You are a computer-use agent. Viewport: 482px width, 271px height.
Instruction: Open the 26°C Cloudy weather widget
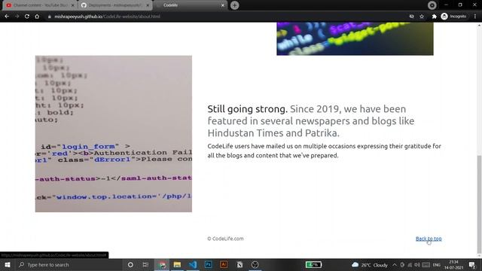[370, 265]
